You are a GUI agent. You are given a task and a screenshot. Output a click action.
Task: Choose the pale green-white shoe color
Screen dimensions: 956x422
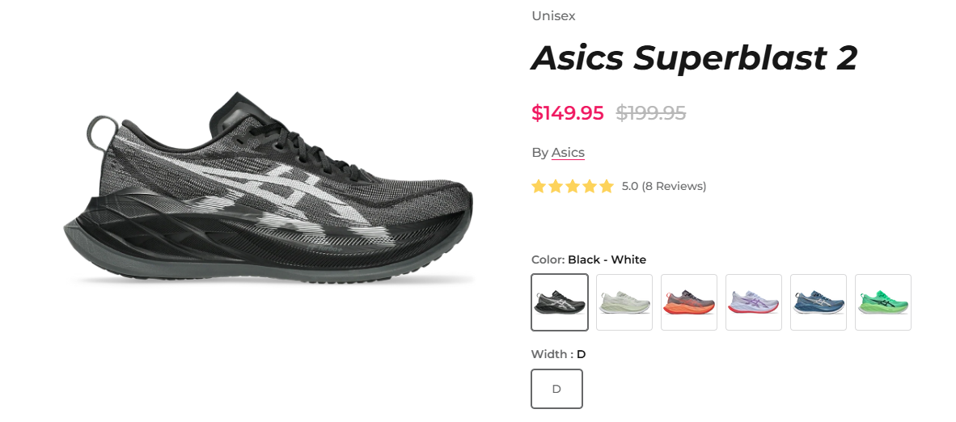(624, 302)
